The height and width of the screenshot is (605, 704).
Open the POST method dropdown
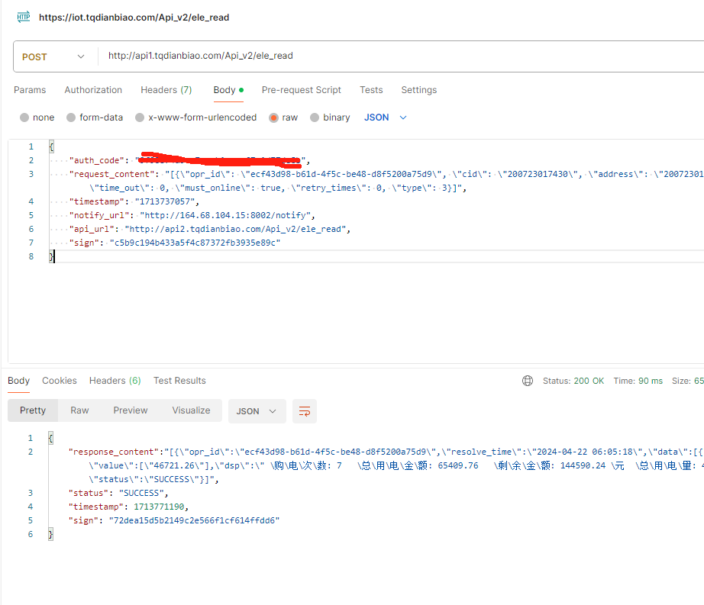53,57
